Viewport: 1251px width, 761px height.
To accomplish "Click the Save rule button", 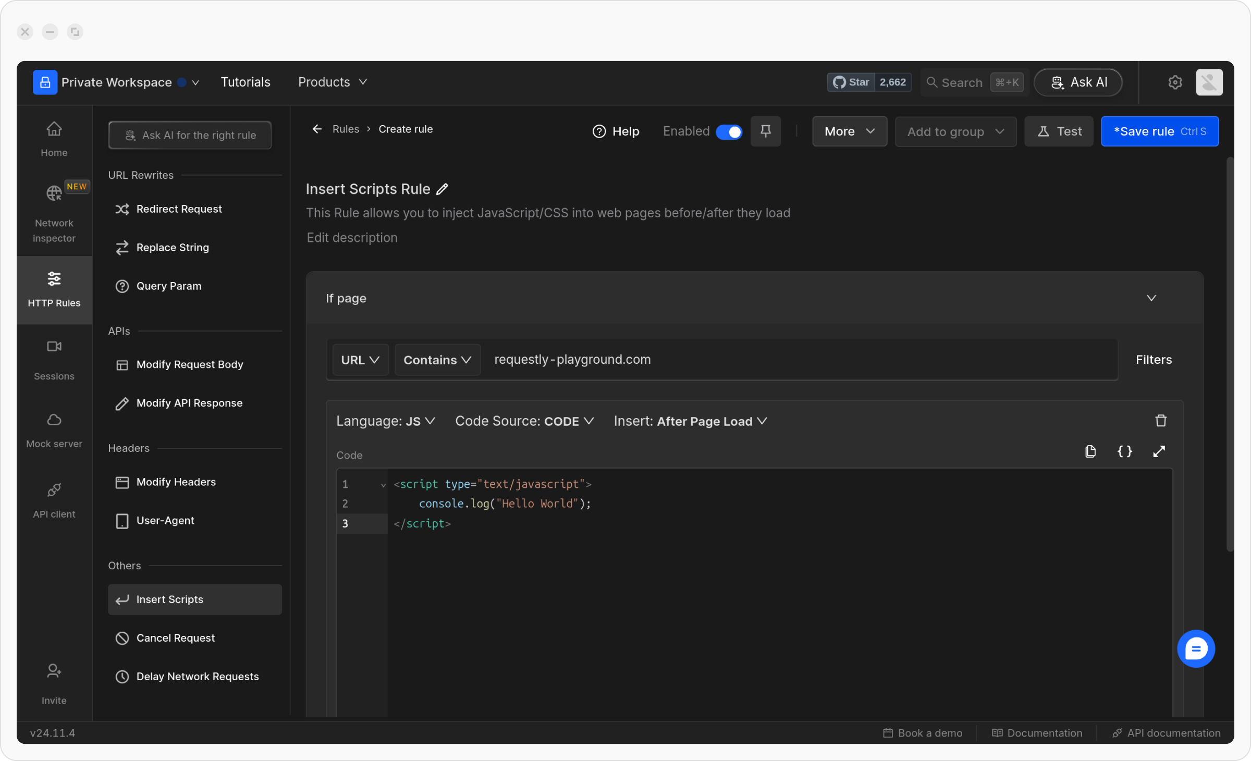I will coord(1159,131).
